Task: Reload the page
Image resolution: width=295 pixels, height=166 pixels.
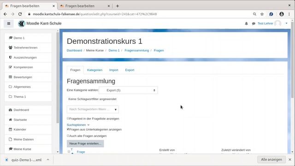Action: tap(20, 14)
